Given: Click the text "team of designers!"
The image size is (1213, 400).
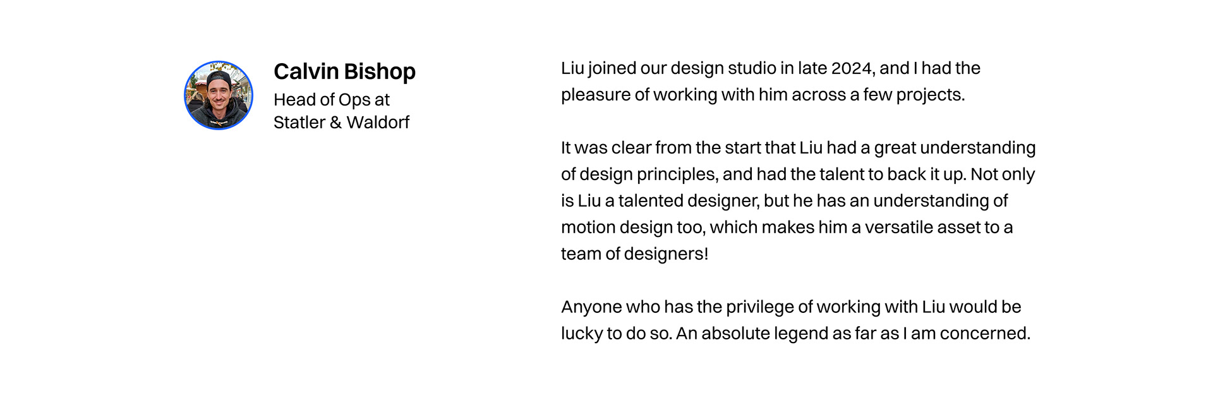Looking at the screenshot, I should click(x=635, y=254).
